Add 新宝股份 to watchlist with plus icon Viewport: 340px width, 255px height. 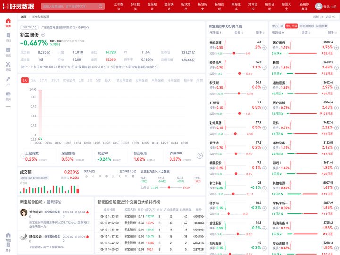43,34
